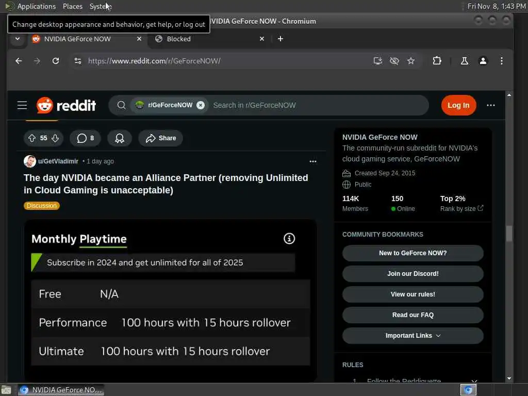Viewport: 528px width, 396px height.
Task: Open the Chrome Labs flask icon
Action: tap(465, 61)
